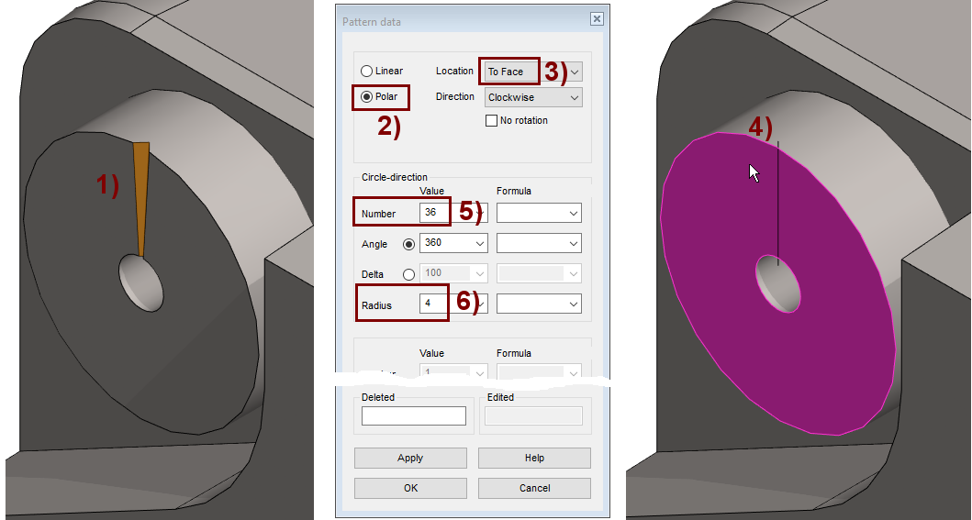Close the Pattern data dialog
The height and width of the screenshot is (520, 972).
coord(597,18)
